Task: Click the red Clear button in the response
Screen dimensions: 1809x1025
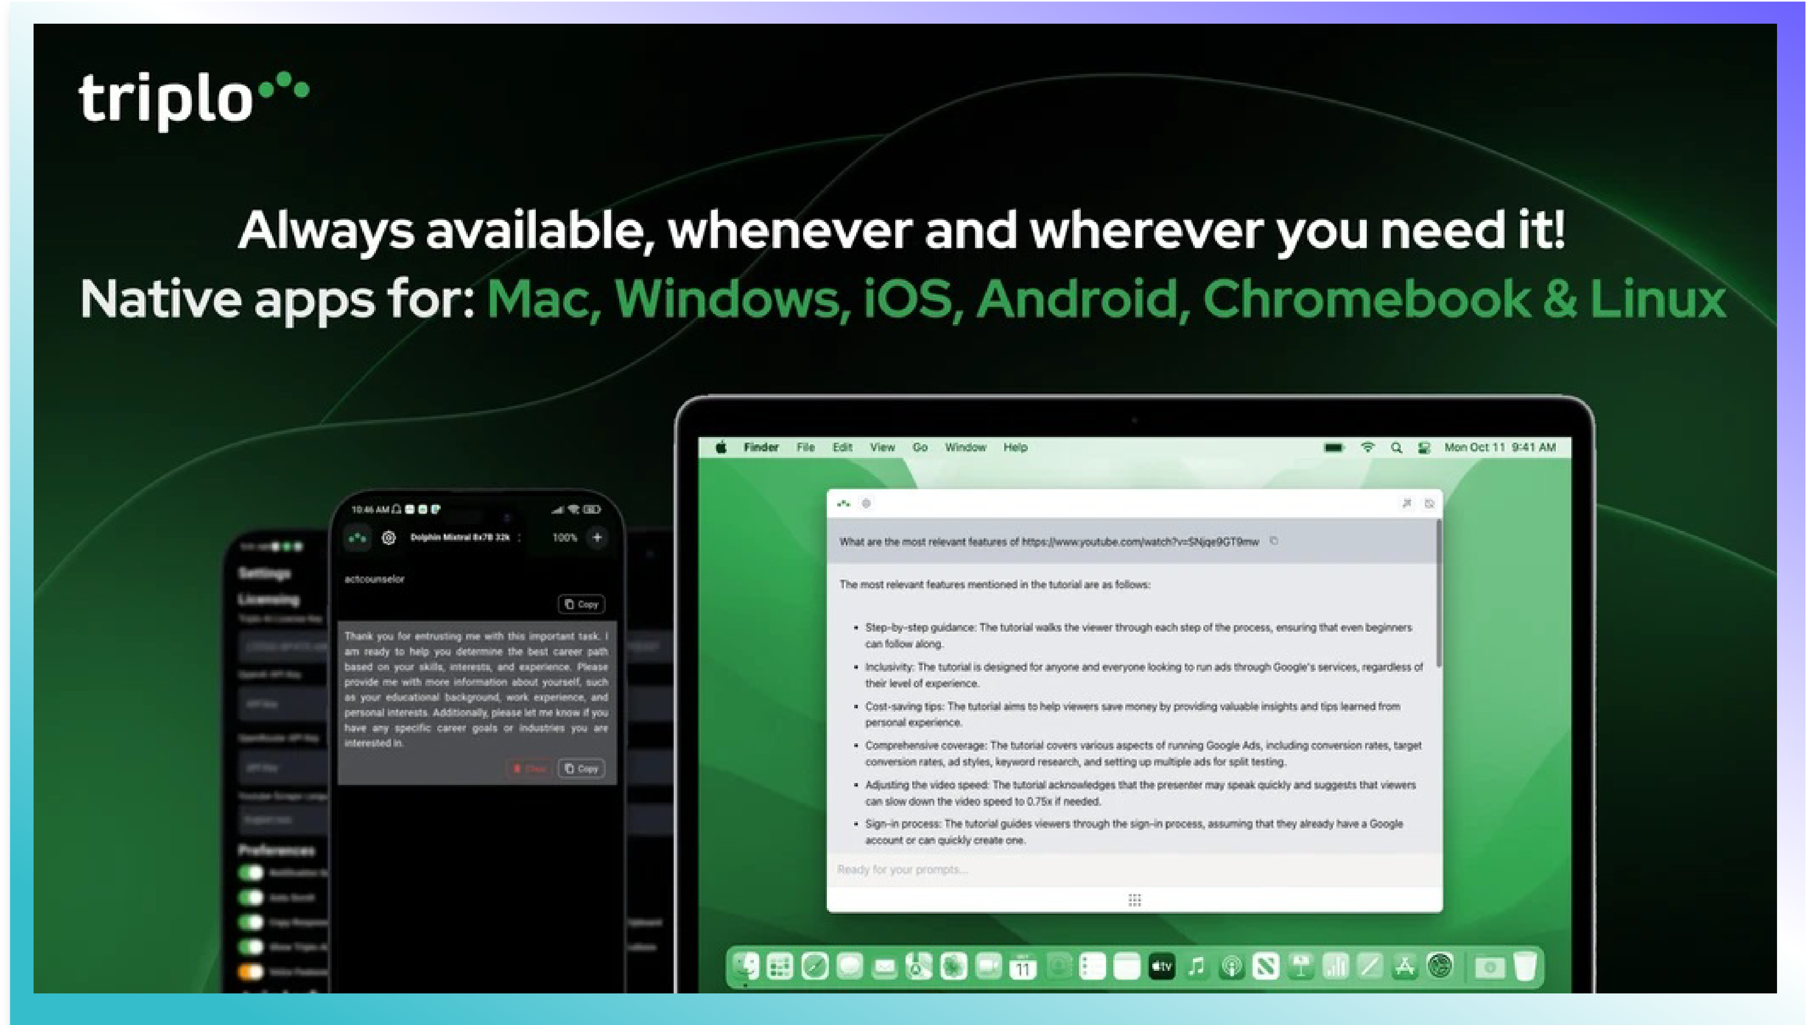Action: (530, 769)
